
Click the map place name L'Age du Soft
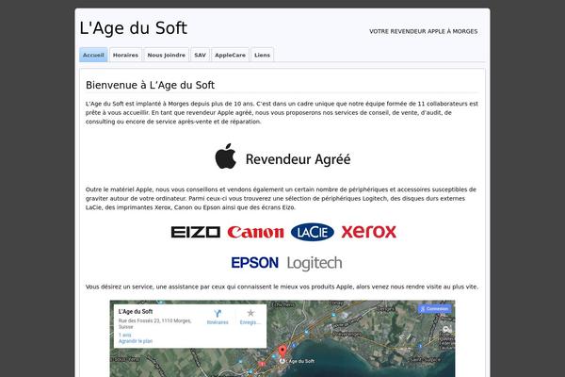pos(136,311)
